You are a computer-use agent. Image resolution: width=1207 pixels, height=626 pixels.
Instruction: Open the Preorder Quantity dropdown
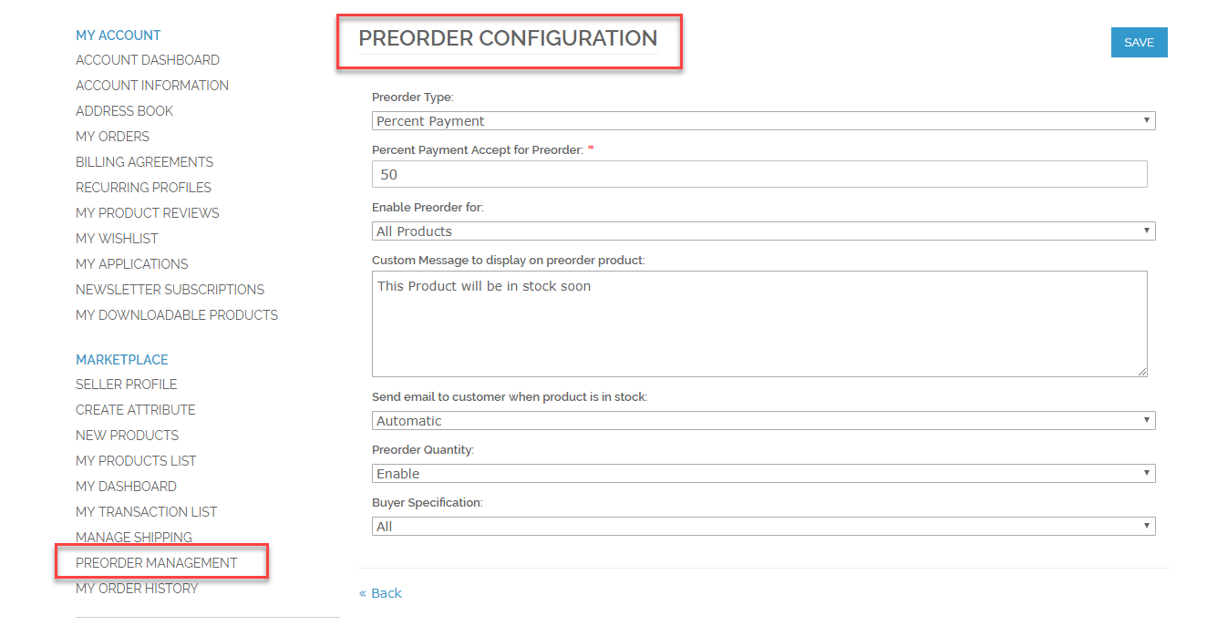763,474
